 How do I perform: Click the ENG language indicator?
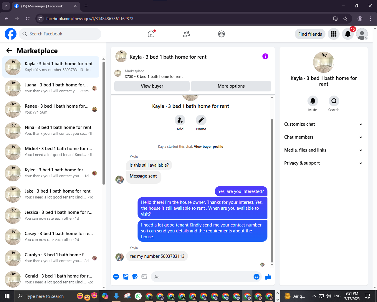[x=337, y=296]
